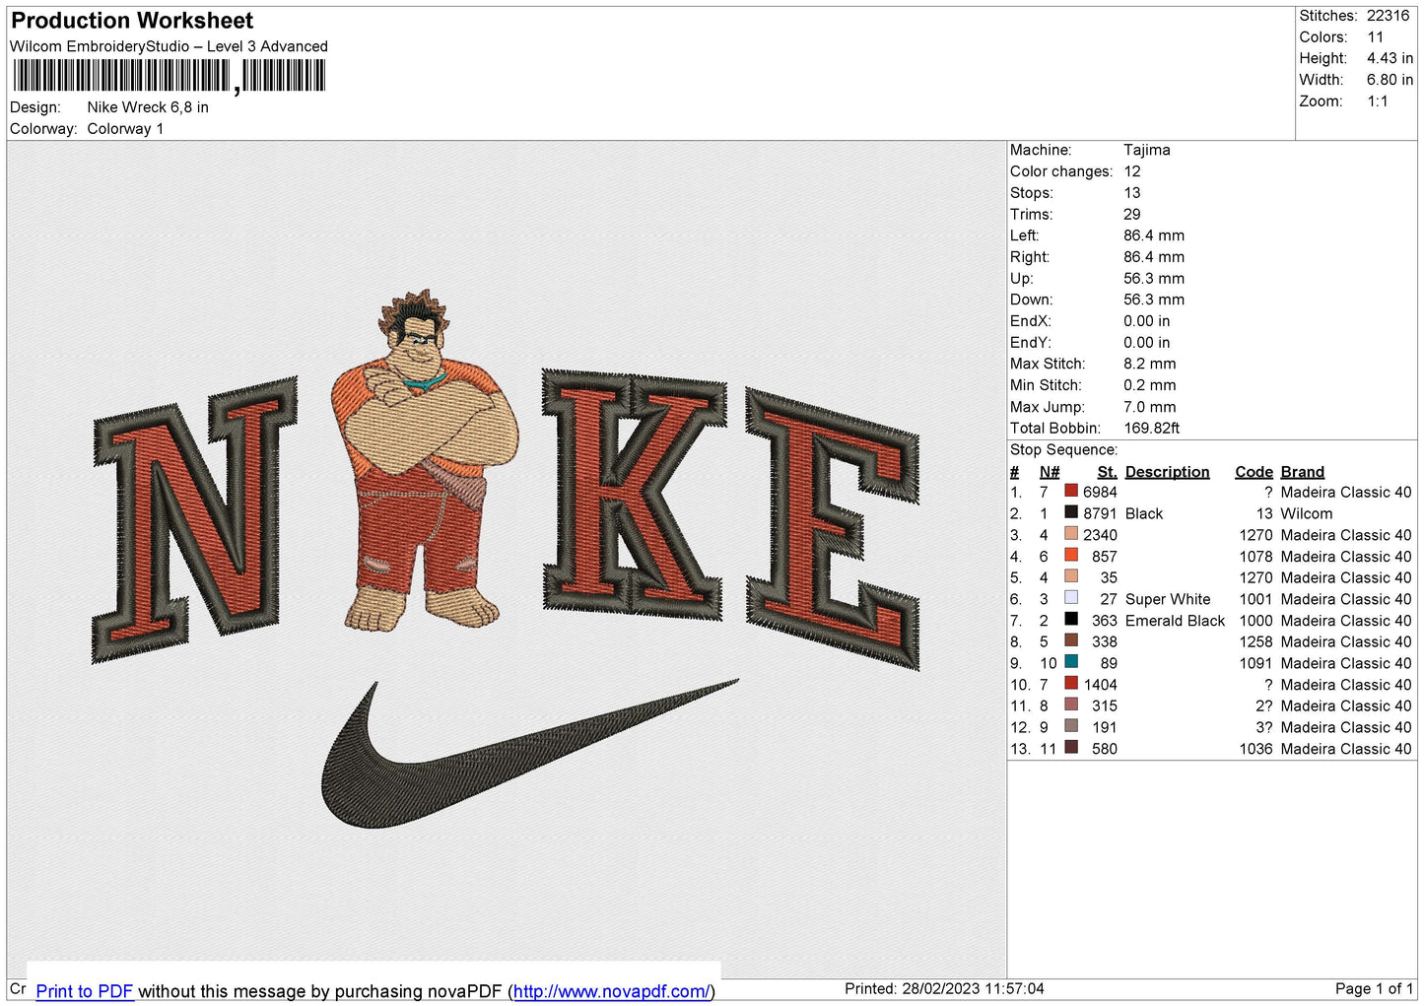Click the 'Brand' column header
Screen dimensions: 1424x1006
click(x=1303, y=472)
